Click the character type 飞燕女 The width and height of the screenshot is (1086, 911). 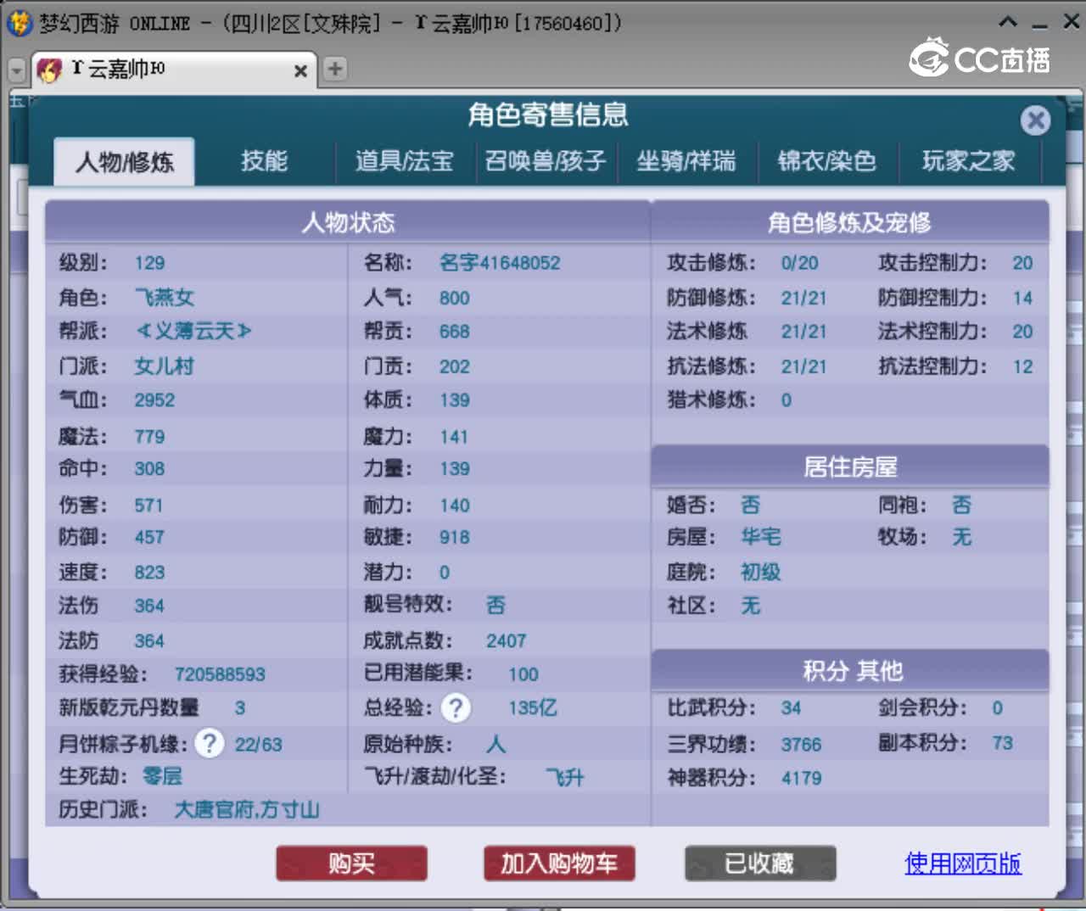(165, 298)
